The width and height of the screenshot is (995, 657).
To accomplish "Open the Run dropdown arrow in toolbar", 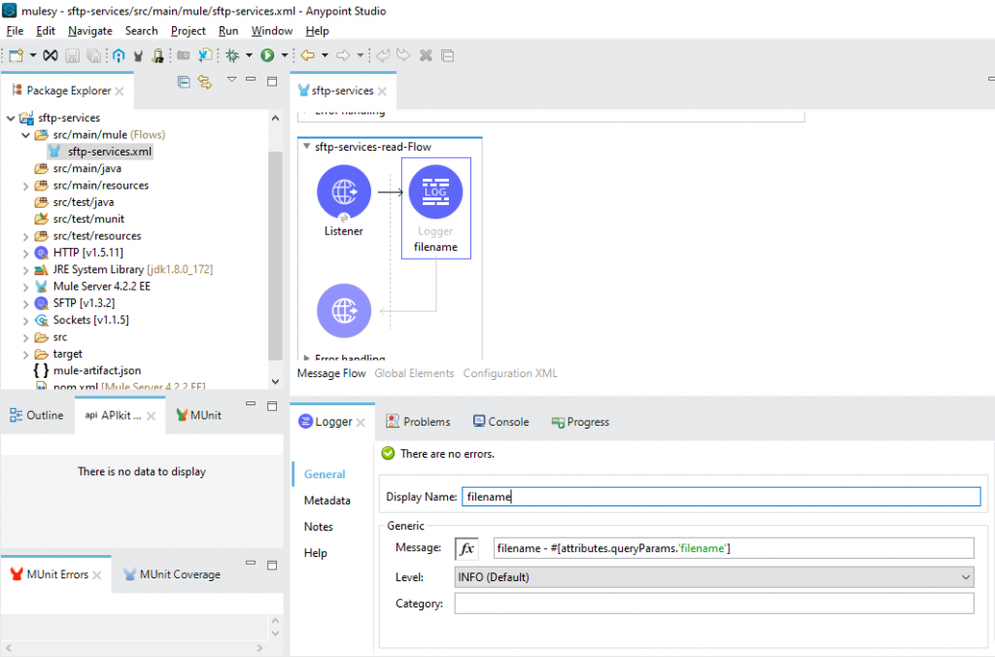I will coord(284,56).
